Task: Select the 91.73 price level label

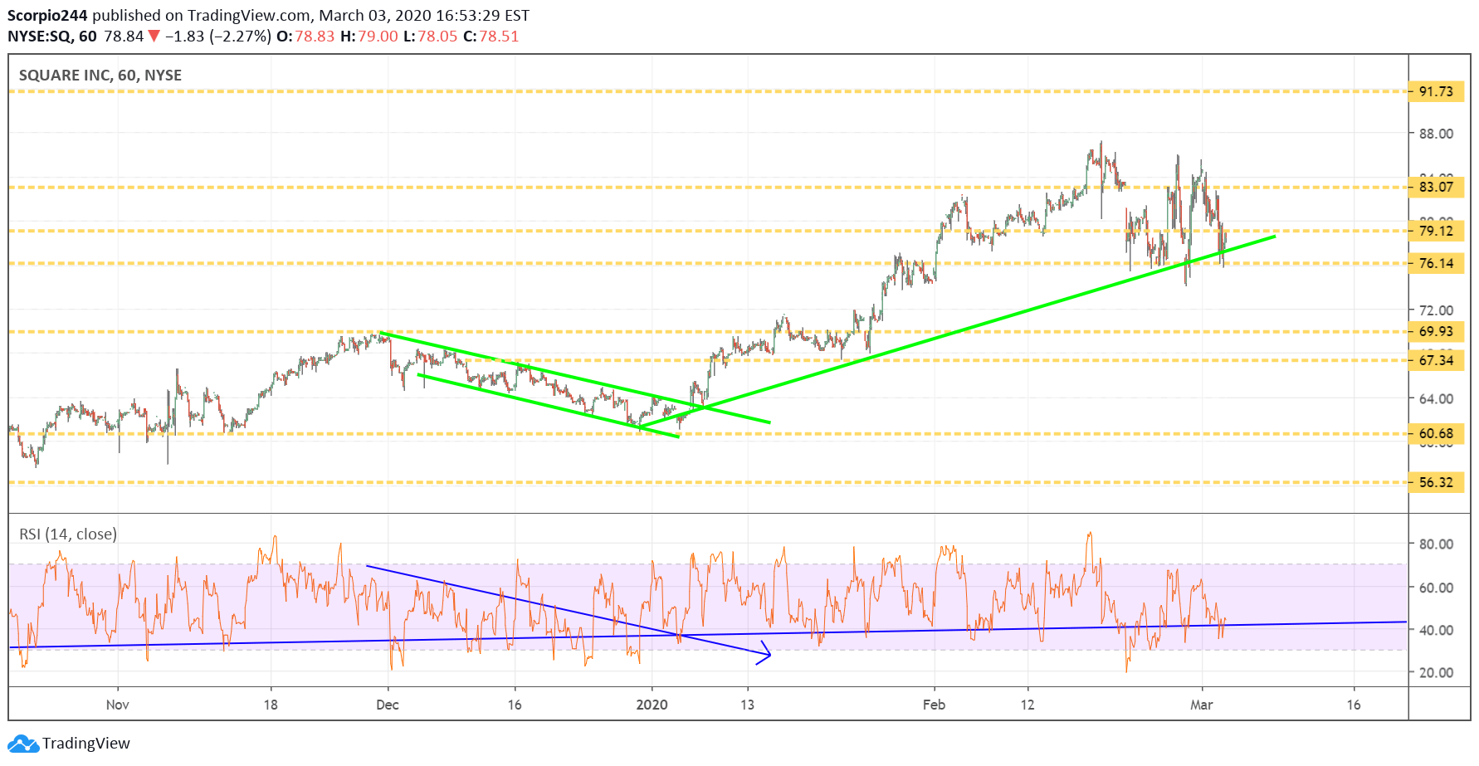Action: coord(1436,91)
